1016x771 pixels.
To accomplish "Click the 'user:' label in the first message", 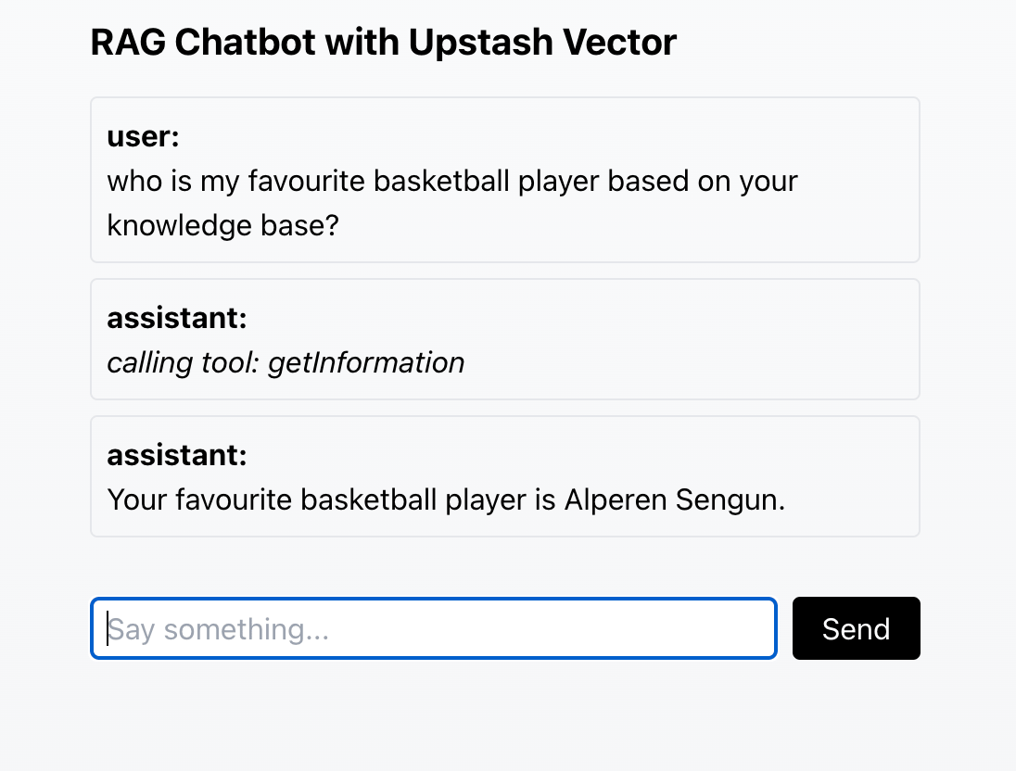I will click(143, 137).
